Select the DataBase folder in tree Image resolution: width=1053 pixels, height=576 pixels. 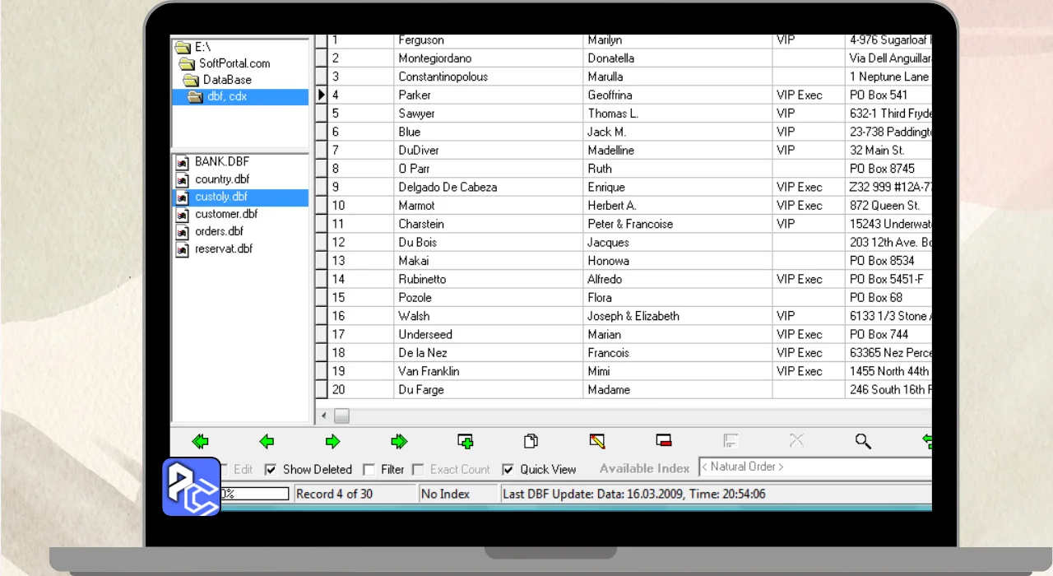226,80
